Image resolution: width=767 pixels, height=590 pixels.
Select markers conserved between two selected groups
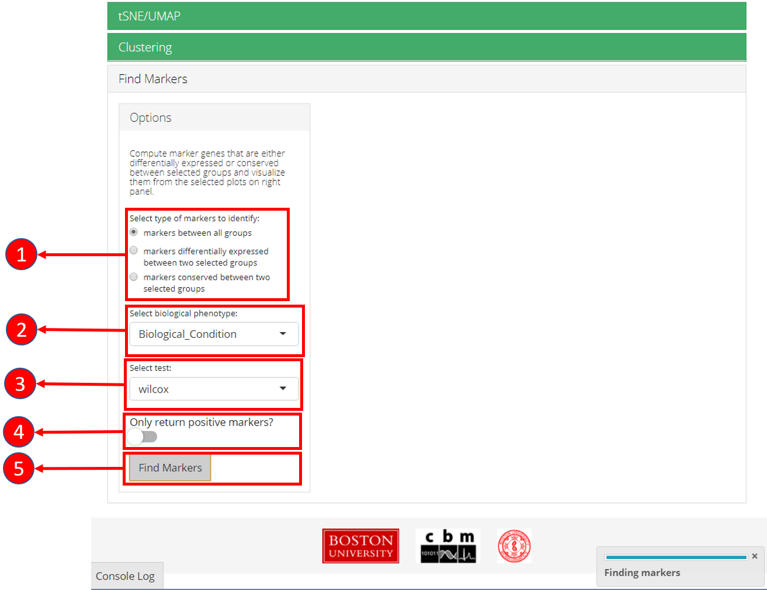pyautogui.click(x=134, y=277)
